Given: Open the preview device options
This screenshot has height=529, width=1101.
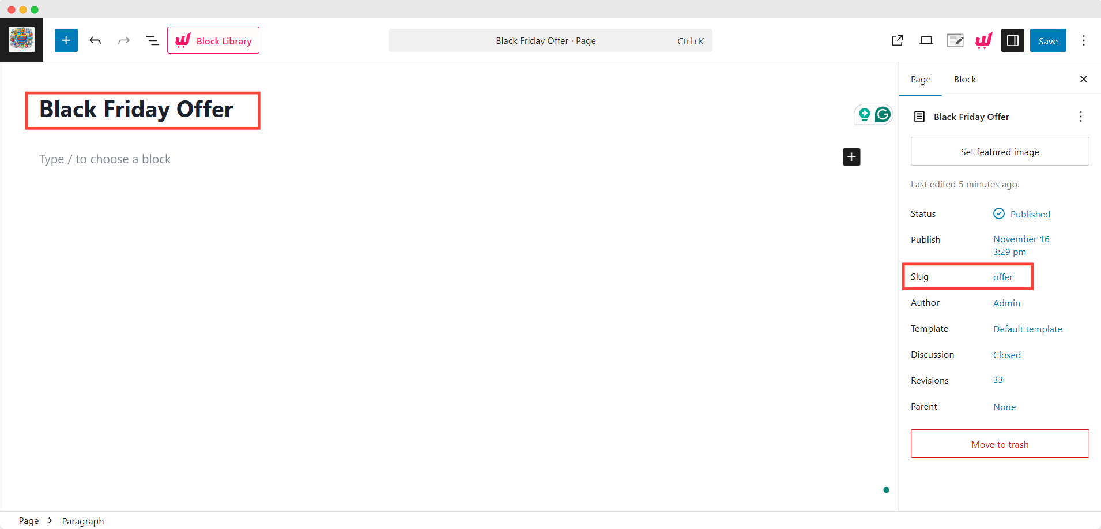Looking at the screenshot, I should (x=926, y=40).
